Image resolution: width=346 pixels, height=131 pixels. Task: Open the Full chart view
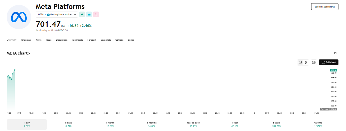click(329, 62)
